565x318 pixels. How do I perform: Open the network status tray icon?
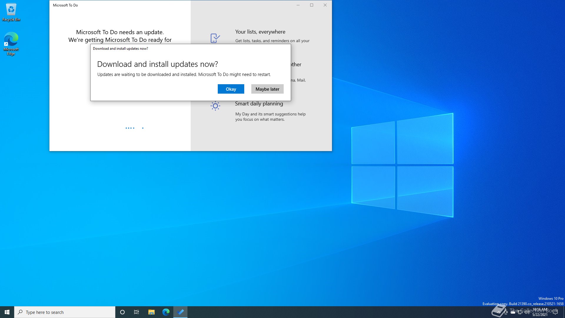coord(520,312)
